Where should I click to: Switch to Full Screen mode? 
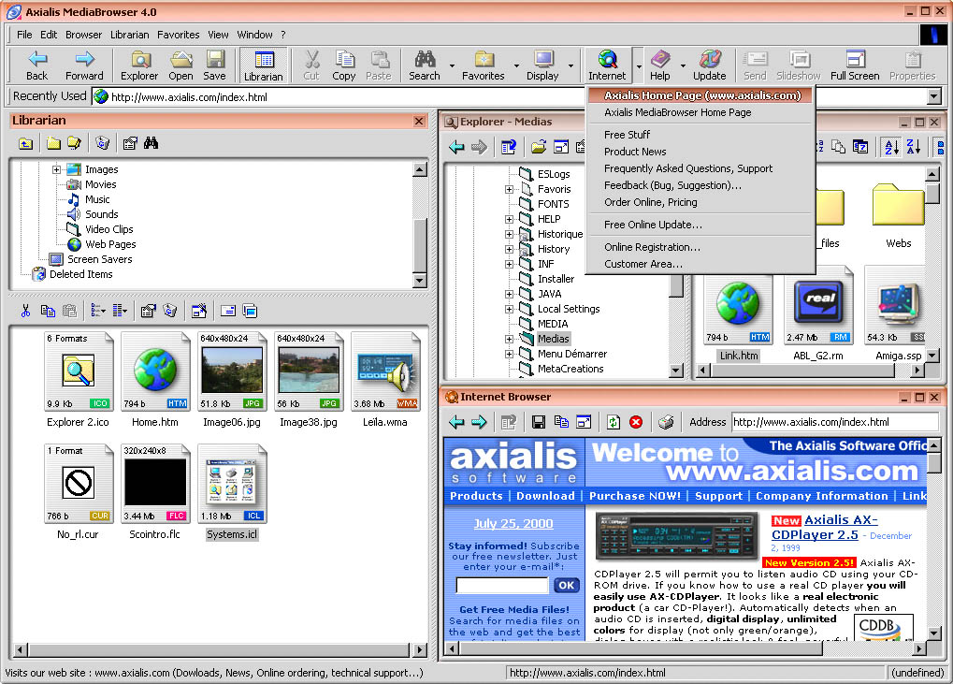[855, 65]
